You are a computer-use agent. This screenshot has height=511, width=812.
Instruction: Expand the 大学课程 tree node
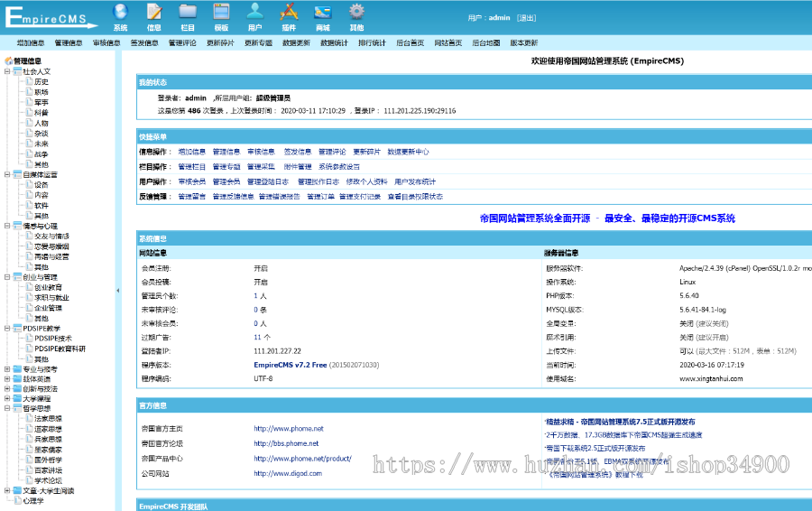(x=7, y=398)
